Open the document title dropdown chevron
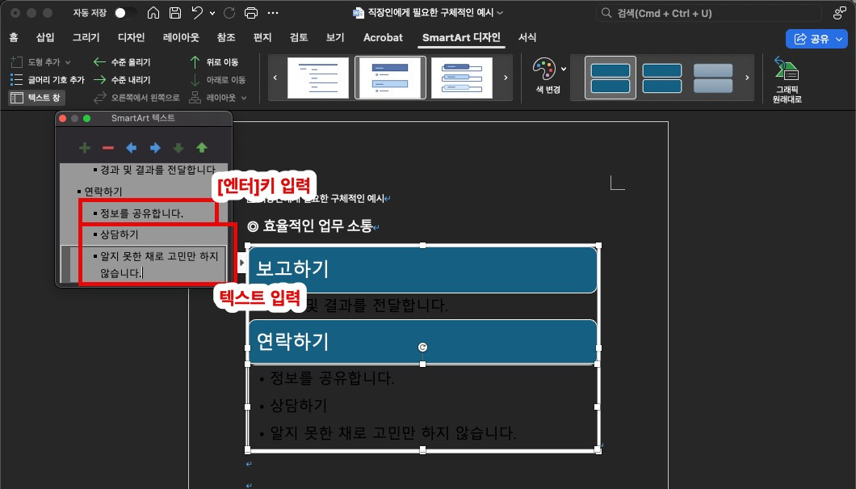The width and height of the screenshot is (856, 489). point(500,13)
